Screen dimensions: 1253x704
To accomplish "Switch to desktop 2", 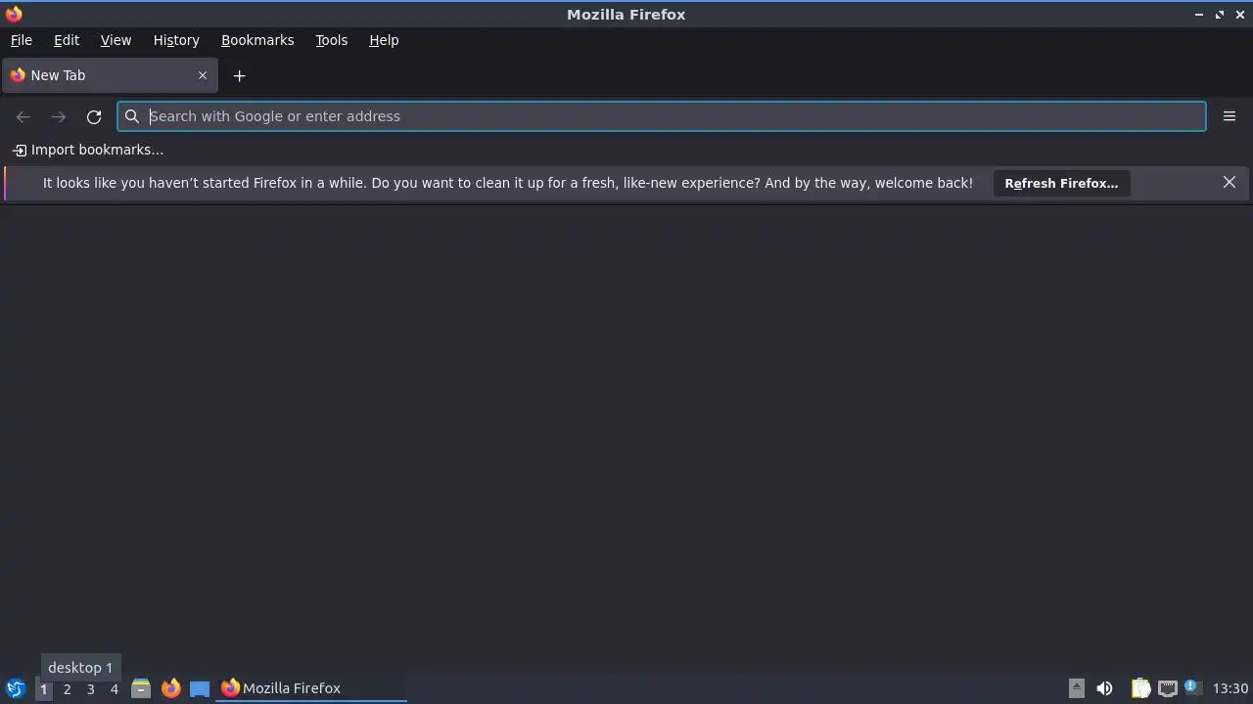I will tap(67, 689).
